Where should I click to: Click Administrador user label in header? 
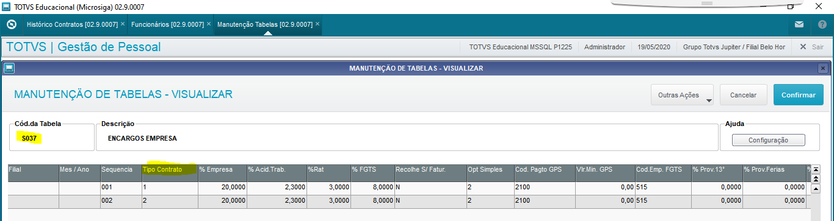[604, 47]
